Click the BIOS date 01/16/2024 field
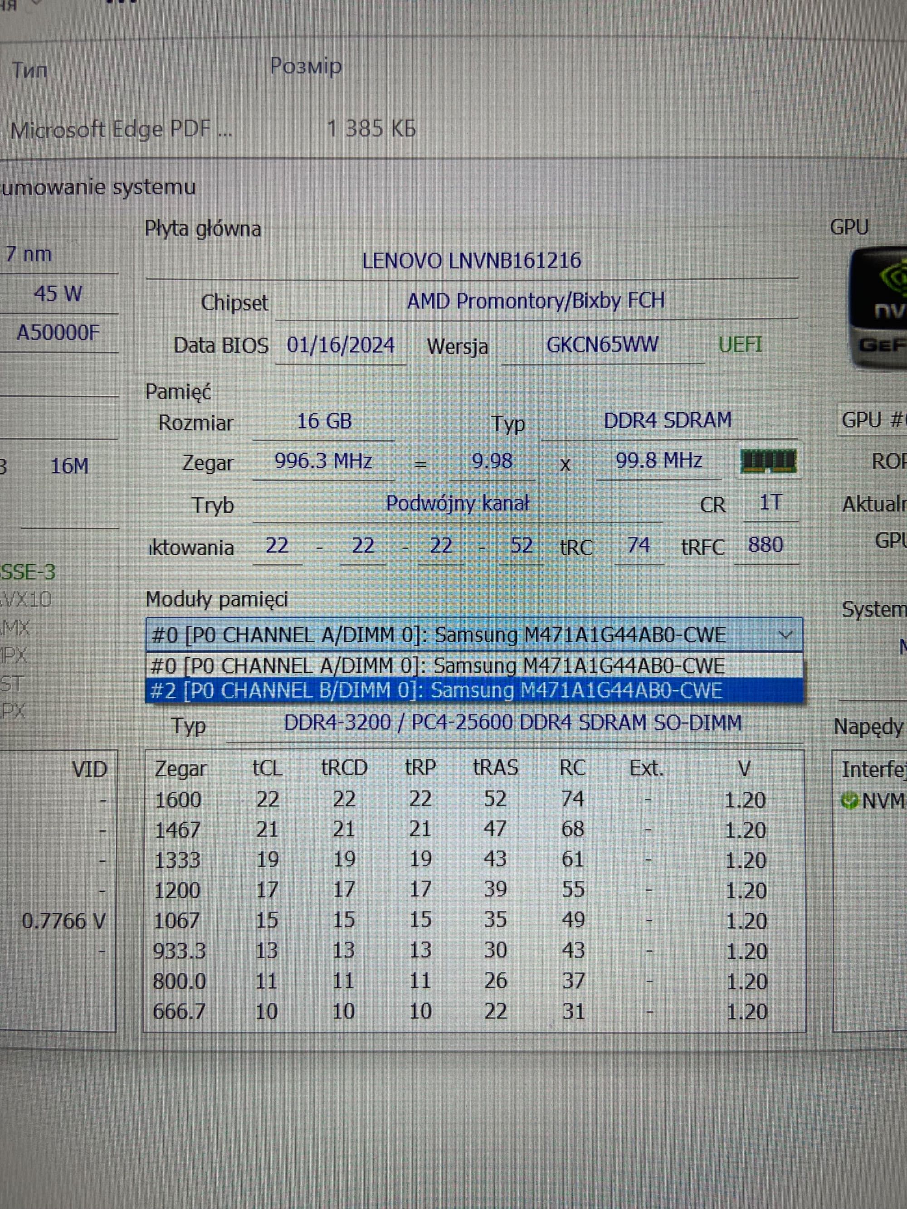907x1209 pixels. [341, 345]
